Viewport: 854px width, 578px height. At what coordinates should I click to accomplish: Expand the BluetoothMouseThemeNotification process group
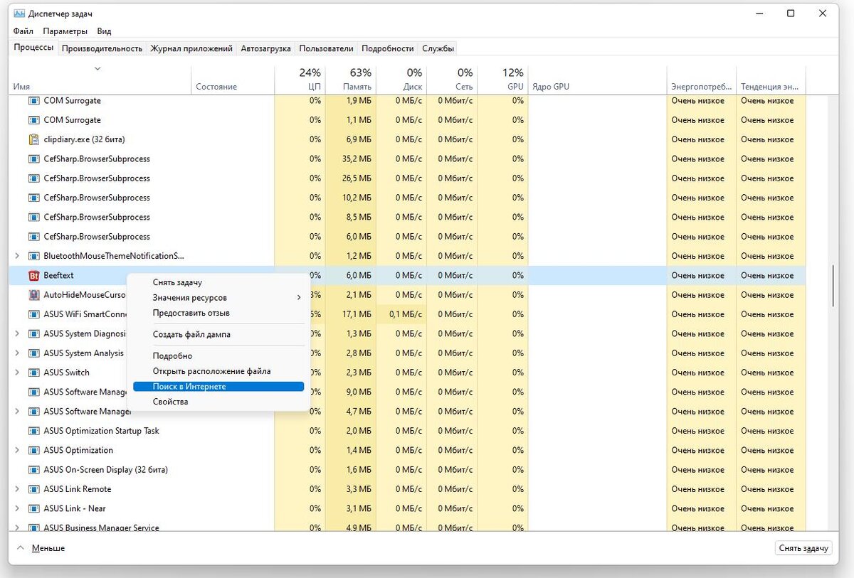click(17, 256)
